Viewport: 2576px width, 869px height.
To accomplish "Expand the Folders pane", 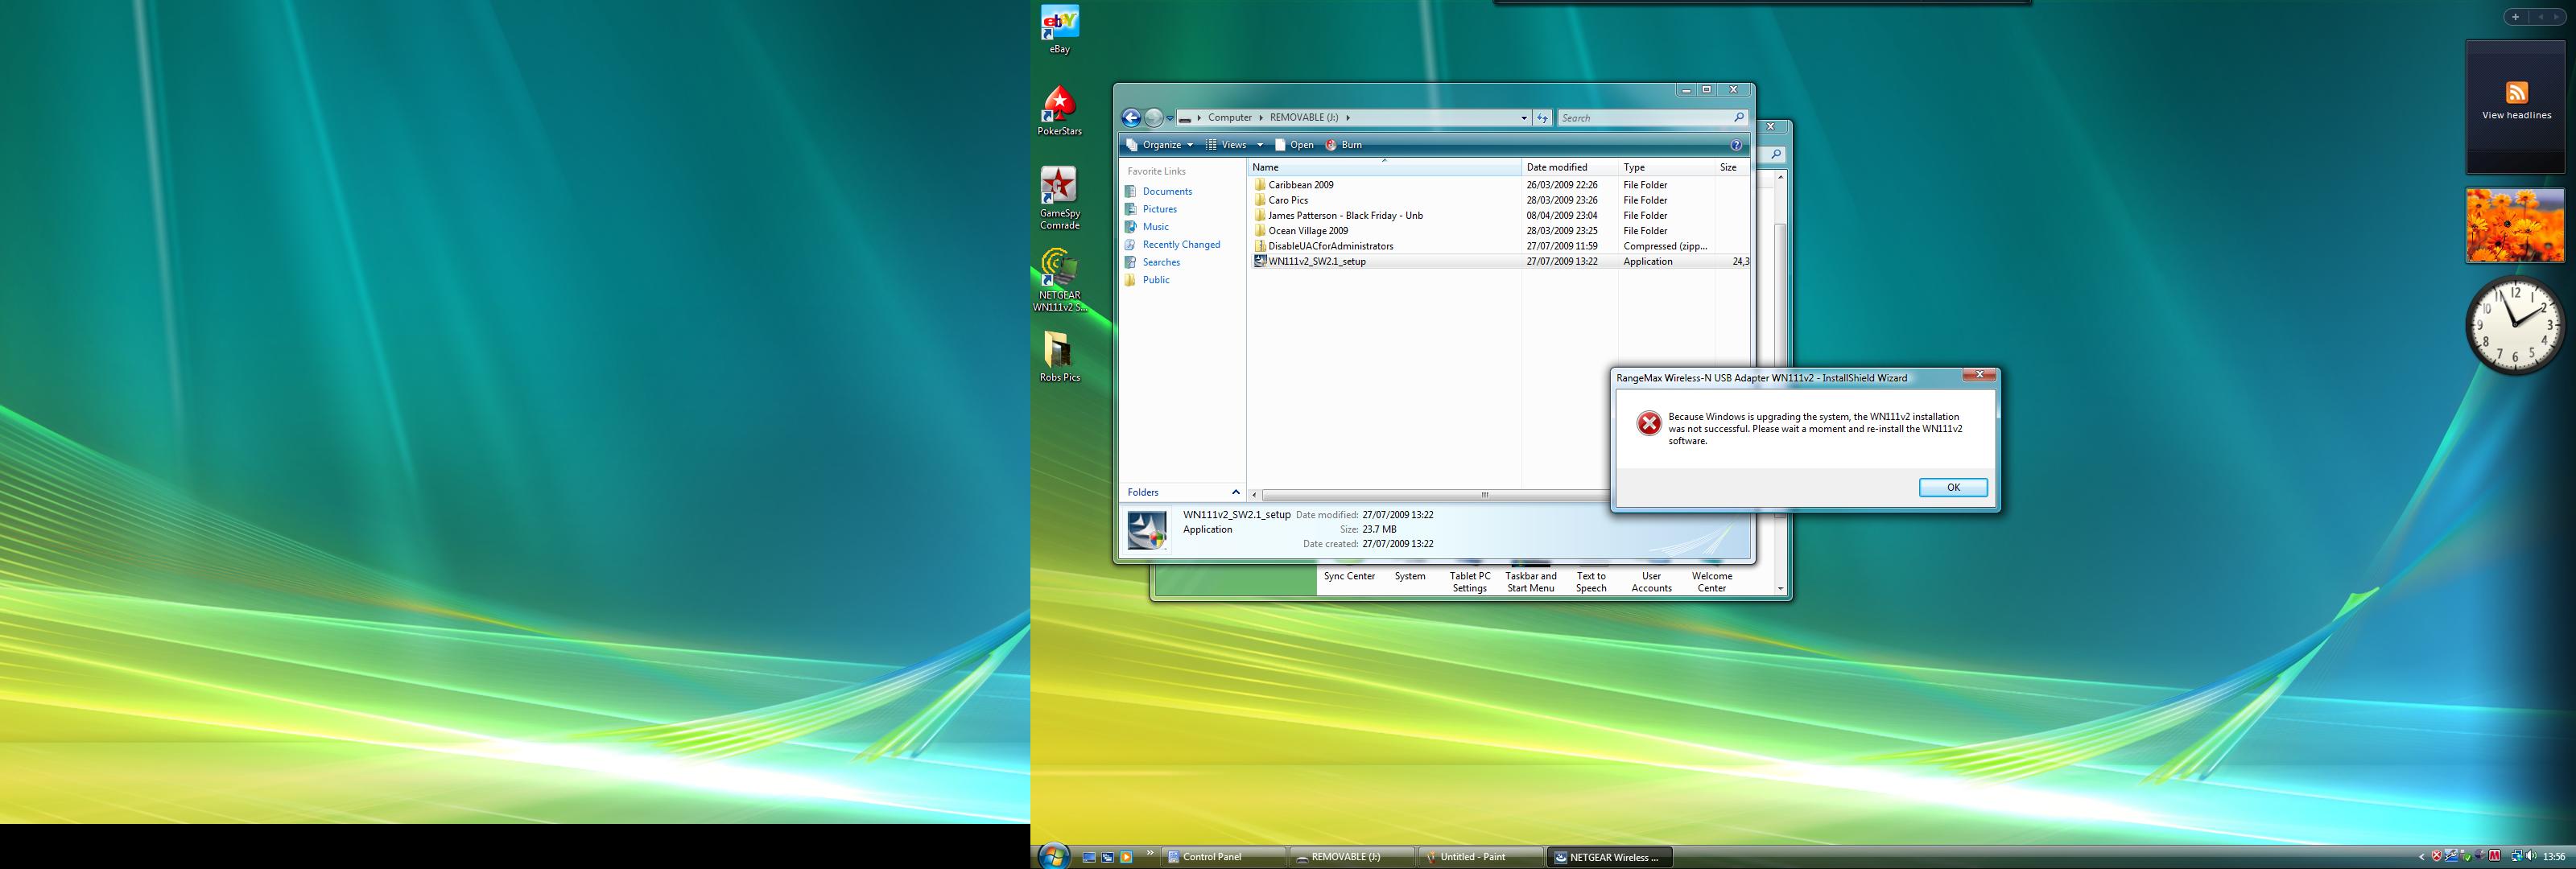I will click(x=1182, y=492).
